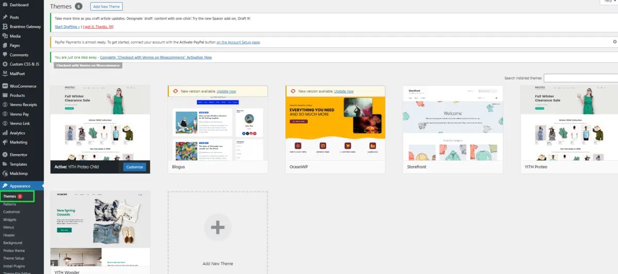Click the Comments speech bubble icon

pyautogui.click(x=5, y=55)
